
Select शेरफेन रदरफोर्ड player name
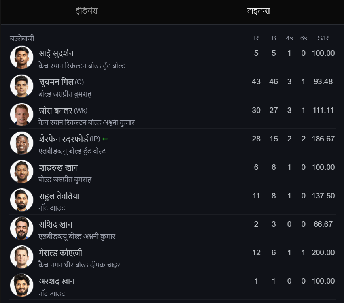pos(63,139)
